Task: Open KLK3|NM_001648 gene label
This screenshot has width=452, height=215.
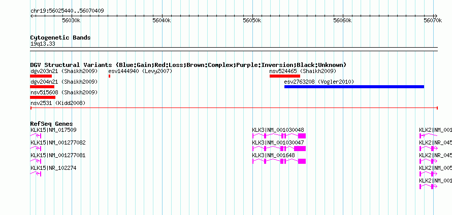Action: [274, 155]
